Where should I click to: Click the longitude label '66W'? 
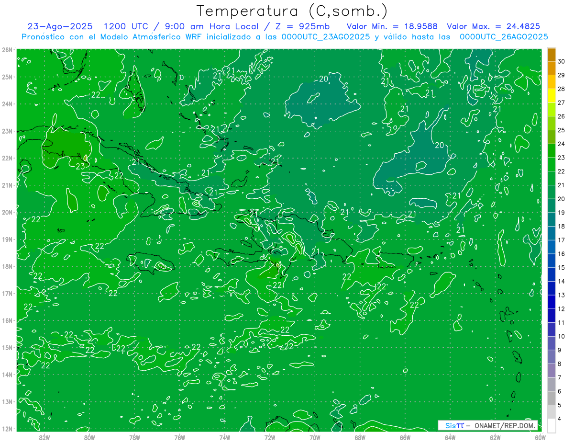(x=405, y=437)
